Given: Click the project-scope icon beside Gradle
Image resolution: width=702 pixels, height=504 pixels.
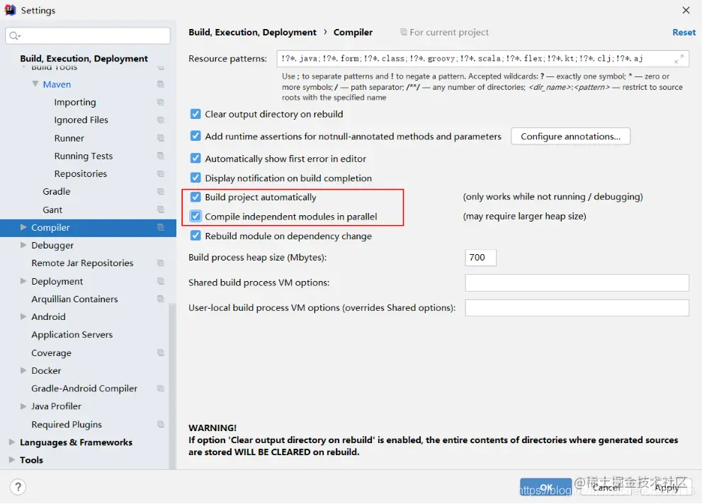Looking at the screenshot, I should tap(161, 191).
